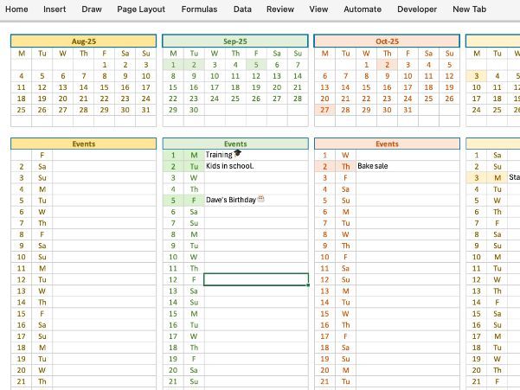Select day 30 in the Sep-25 calendar
The height and width of the screenshot is (390, 520).
(194, 110)
